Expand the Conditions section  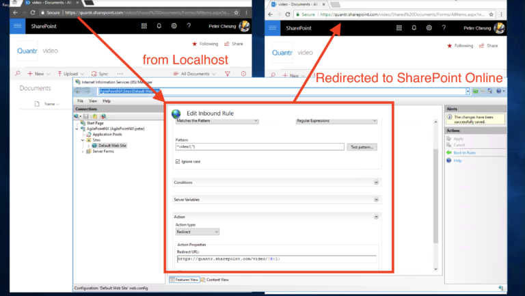coord(376,182)
